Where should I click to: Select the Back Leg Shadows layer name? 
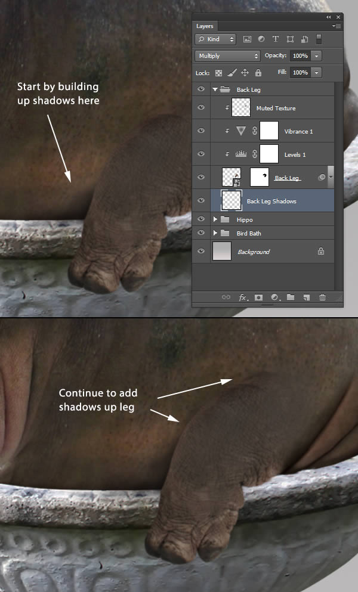[x=271, y=202]
